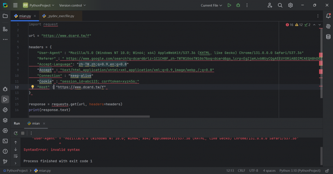Open the Project tool window folder icon

5,16
